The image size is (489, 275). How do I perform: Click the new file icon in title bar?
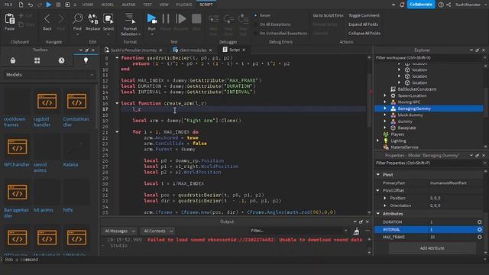(x=21, y=5)
